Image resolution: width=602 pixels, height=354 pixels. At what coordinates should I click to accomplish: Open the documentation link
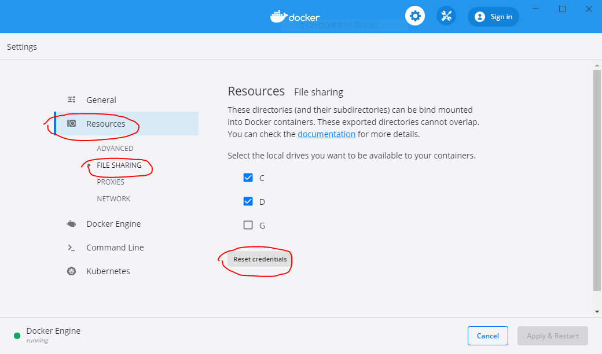[x=326, y=134]
